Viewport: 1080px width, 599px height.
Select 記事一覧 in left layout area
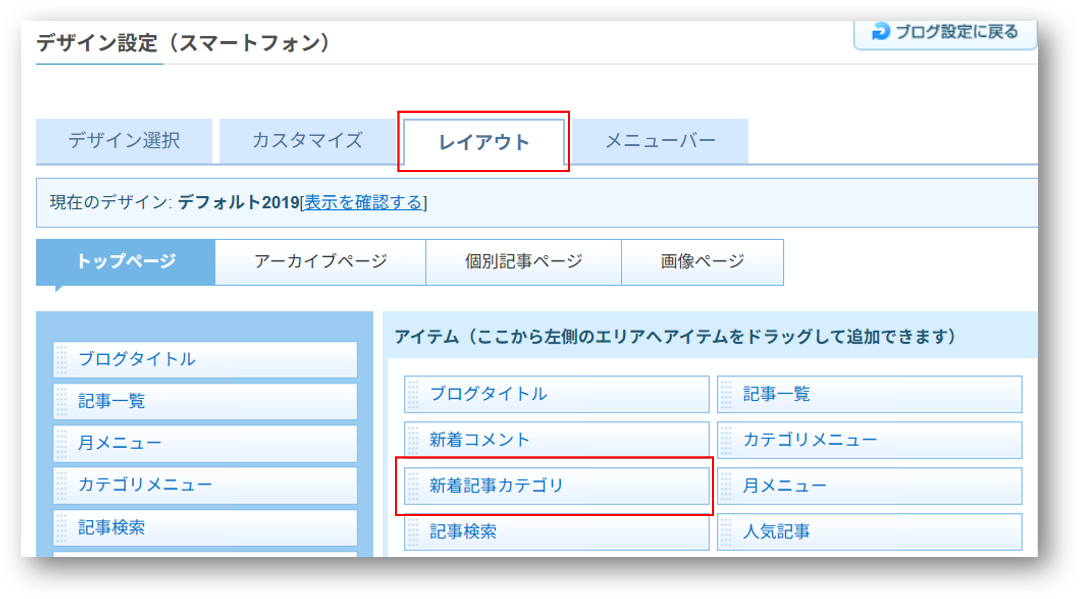click(x=205, y=401)
